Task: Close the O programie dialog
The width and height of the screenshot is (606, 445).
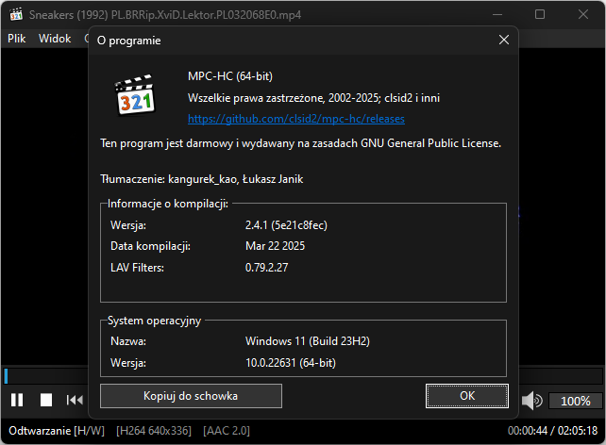Action: click(x=503, y=40)
